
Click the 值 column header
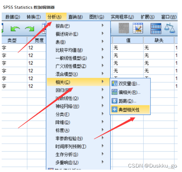click(128, 40)
